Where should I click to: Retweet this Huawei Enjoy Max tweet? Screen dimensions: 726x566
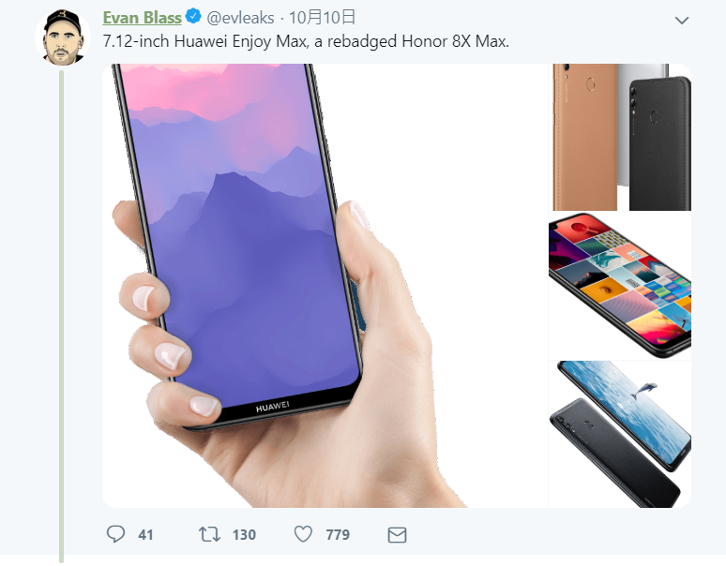coord(209,534)
